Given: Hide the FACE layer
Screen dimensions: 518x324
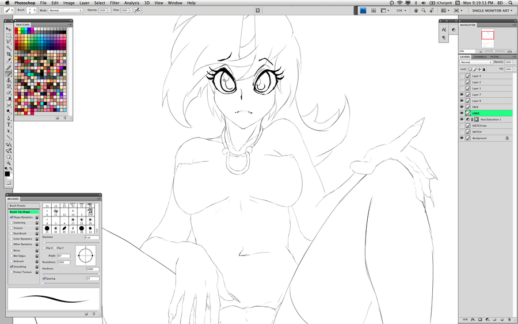Looking at the screenshot, I should [462, 107].
